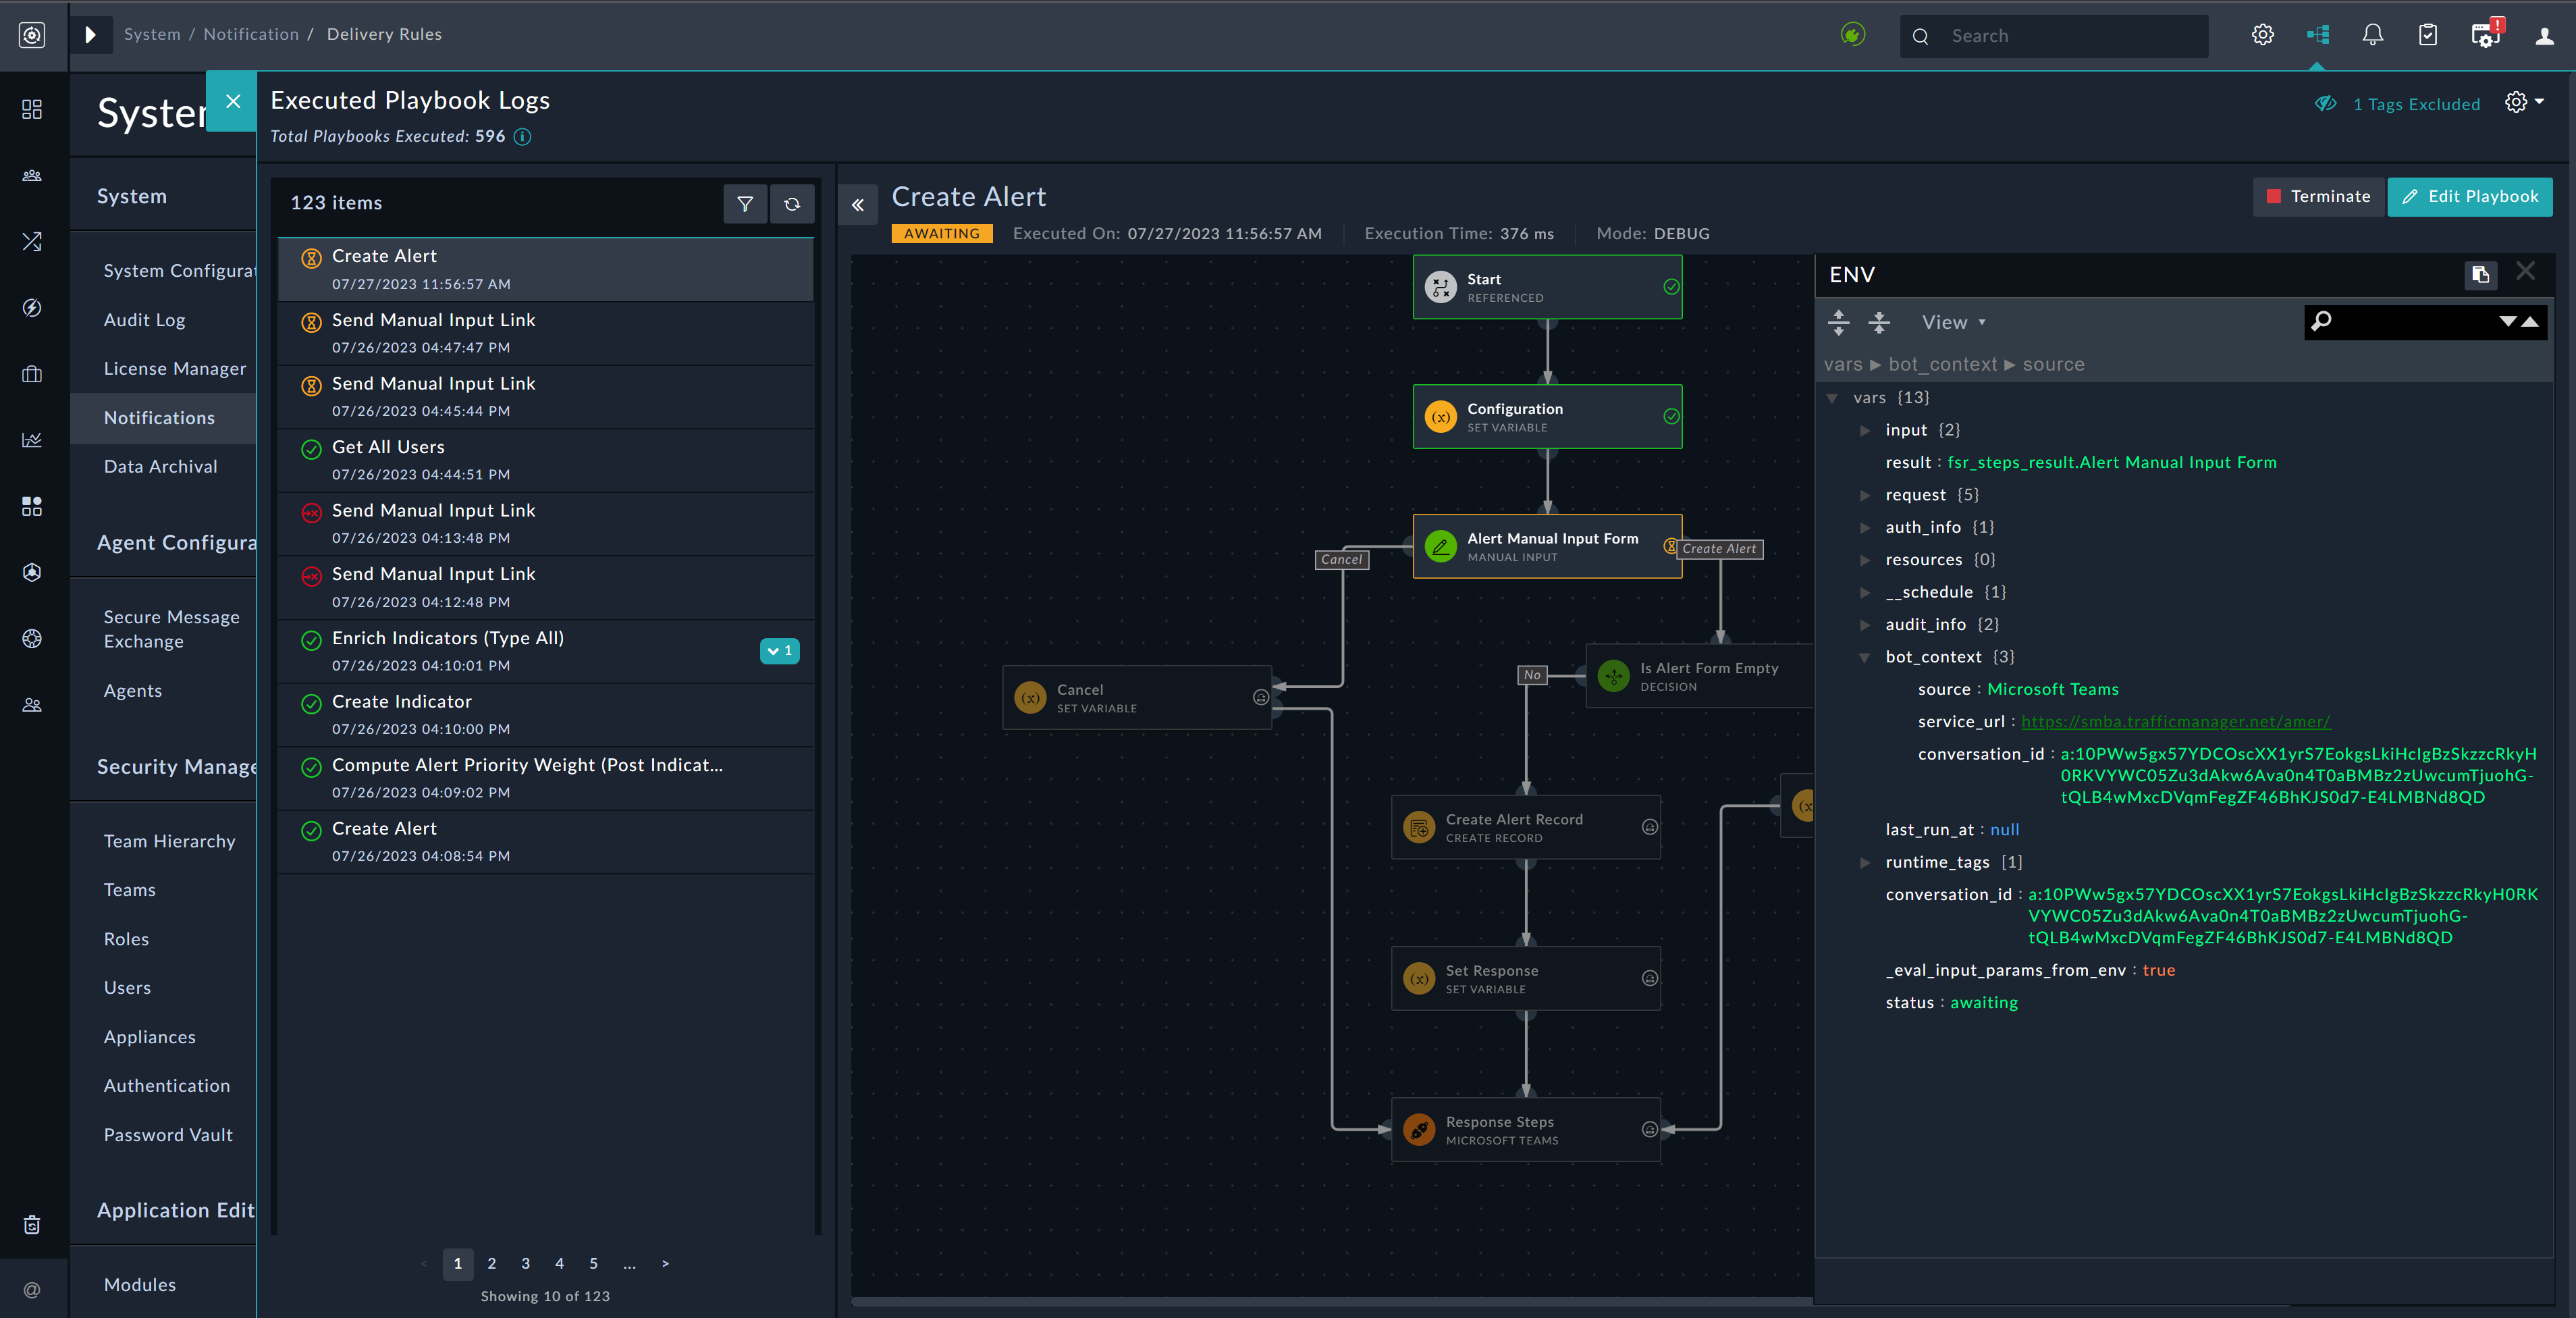Select Teams in the Security Management menu
Screen dimensions: 2576x1318
click(130, 890)
